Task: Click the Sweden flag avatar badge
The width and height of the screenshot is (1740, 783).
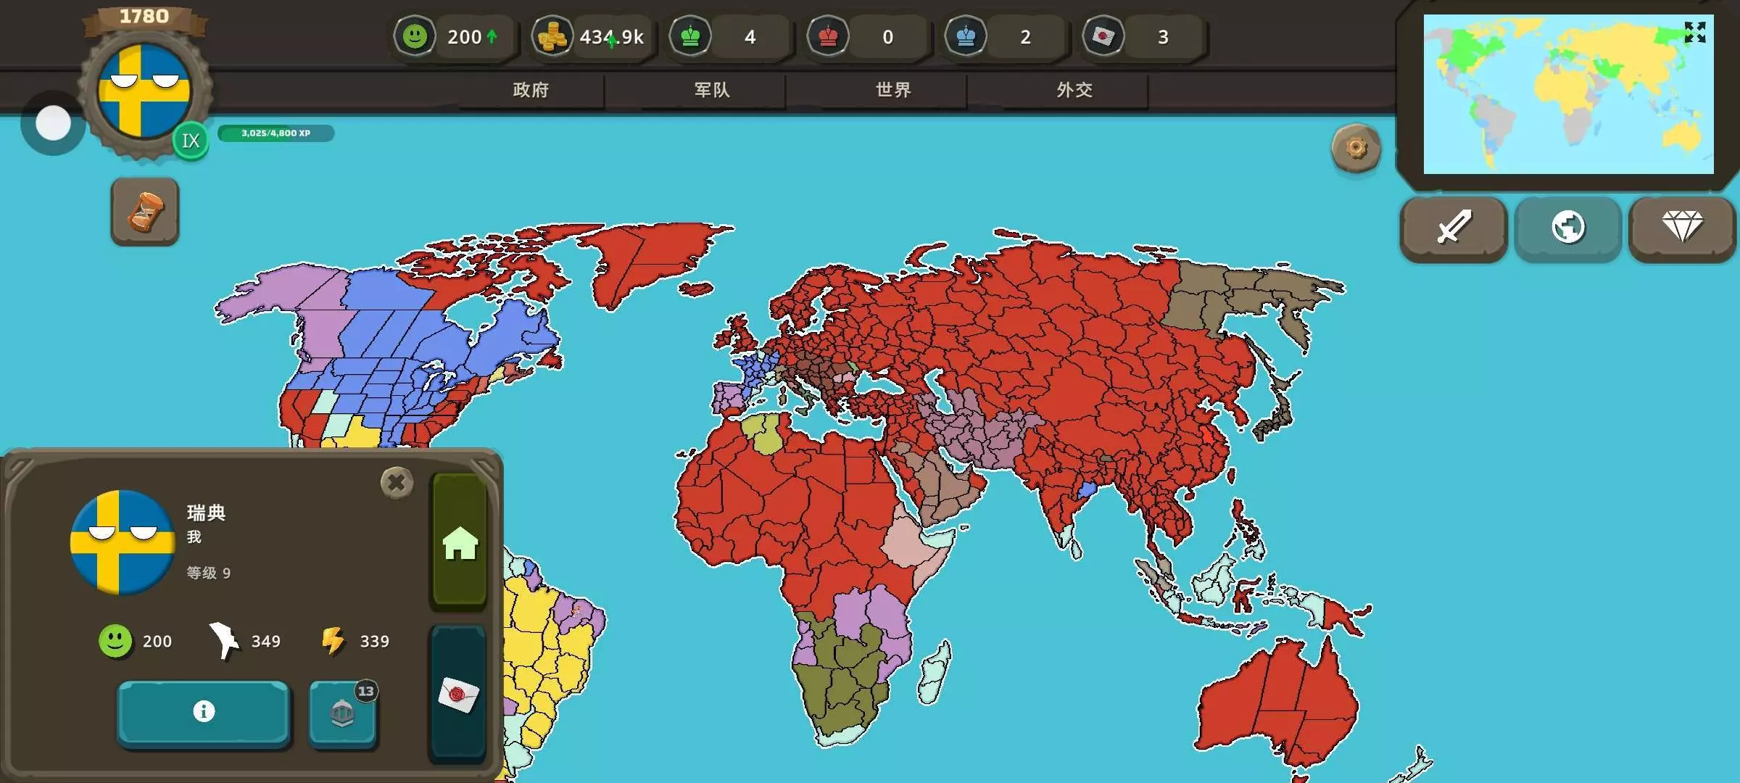Action: click(144, 91)
